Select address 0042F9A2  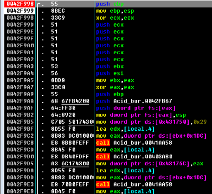point(20,60)
